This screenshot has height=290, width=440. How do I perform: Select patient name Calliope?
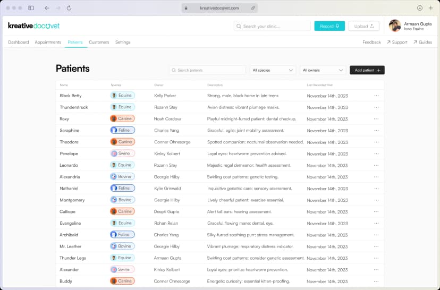[x=67, y=211]
